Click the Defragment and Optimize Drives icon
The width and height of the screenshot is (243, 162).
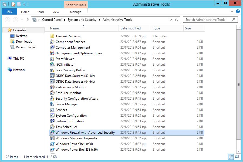[52, 53]
